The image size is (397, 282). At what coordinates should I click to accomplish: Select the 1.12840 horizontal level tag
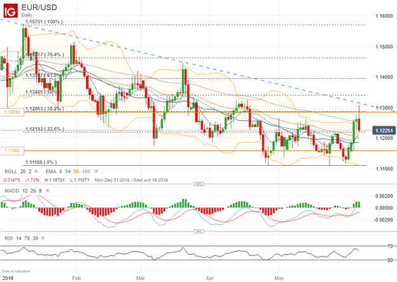tap(12, 112)
